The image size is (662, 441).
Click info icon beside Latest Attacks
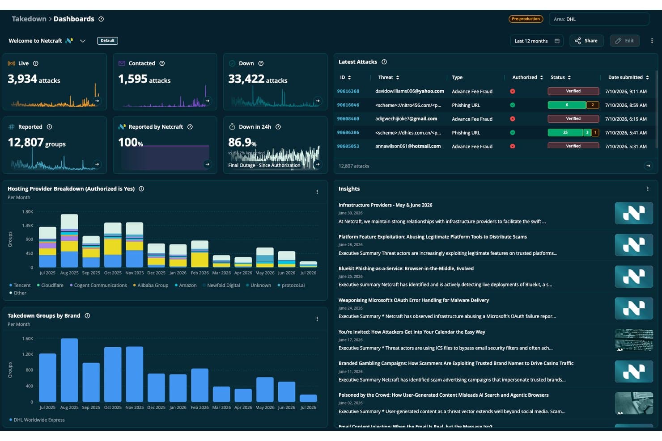[384, 62]
